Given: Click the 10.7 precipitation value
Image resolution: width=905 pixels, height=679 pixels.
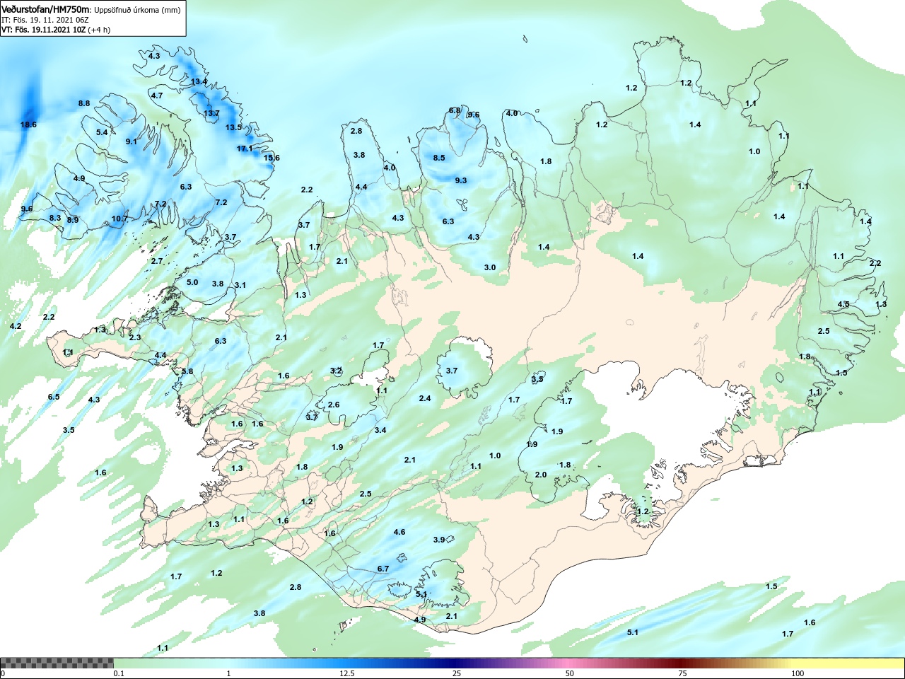Looking at the screenshot, I should tap(119, 219).
